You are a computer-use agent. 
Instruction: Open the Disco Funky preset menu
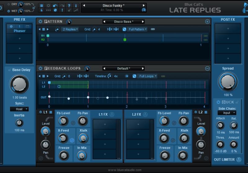pyautogui.click(x=114, y=6)
